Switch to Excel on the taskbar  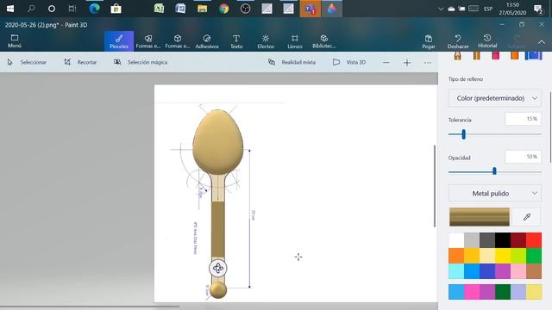click(159, 9)
